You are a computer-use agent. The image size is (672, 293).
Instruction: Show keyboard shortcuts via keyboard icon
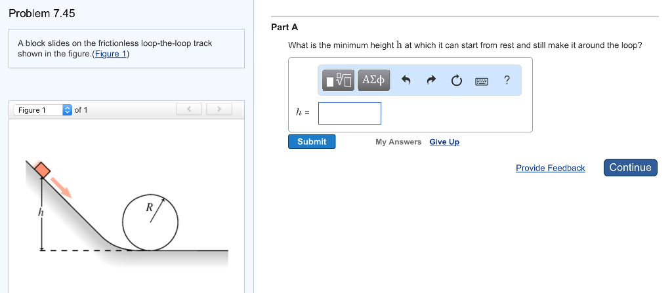click(482, 81)
